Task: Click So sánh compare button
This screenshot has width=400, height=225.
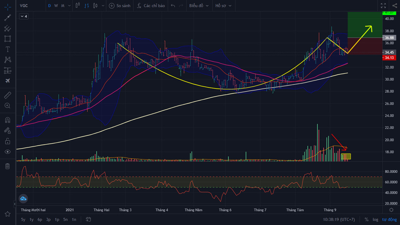Action: [119, 6]
